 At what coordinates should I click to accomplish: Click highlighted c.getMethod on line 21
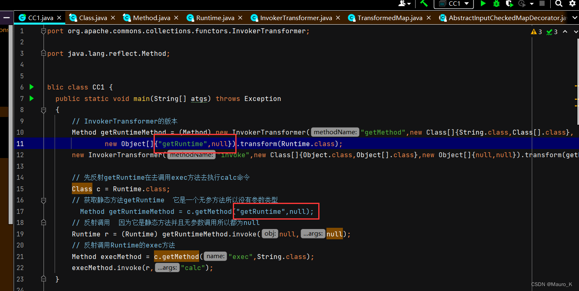177,257
